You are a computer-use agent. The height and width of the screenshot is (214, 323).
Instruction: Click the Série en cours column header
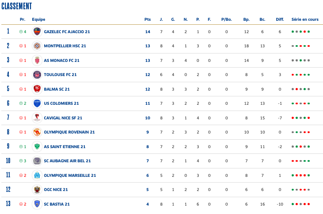(x=305, y=19)
